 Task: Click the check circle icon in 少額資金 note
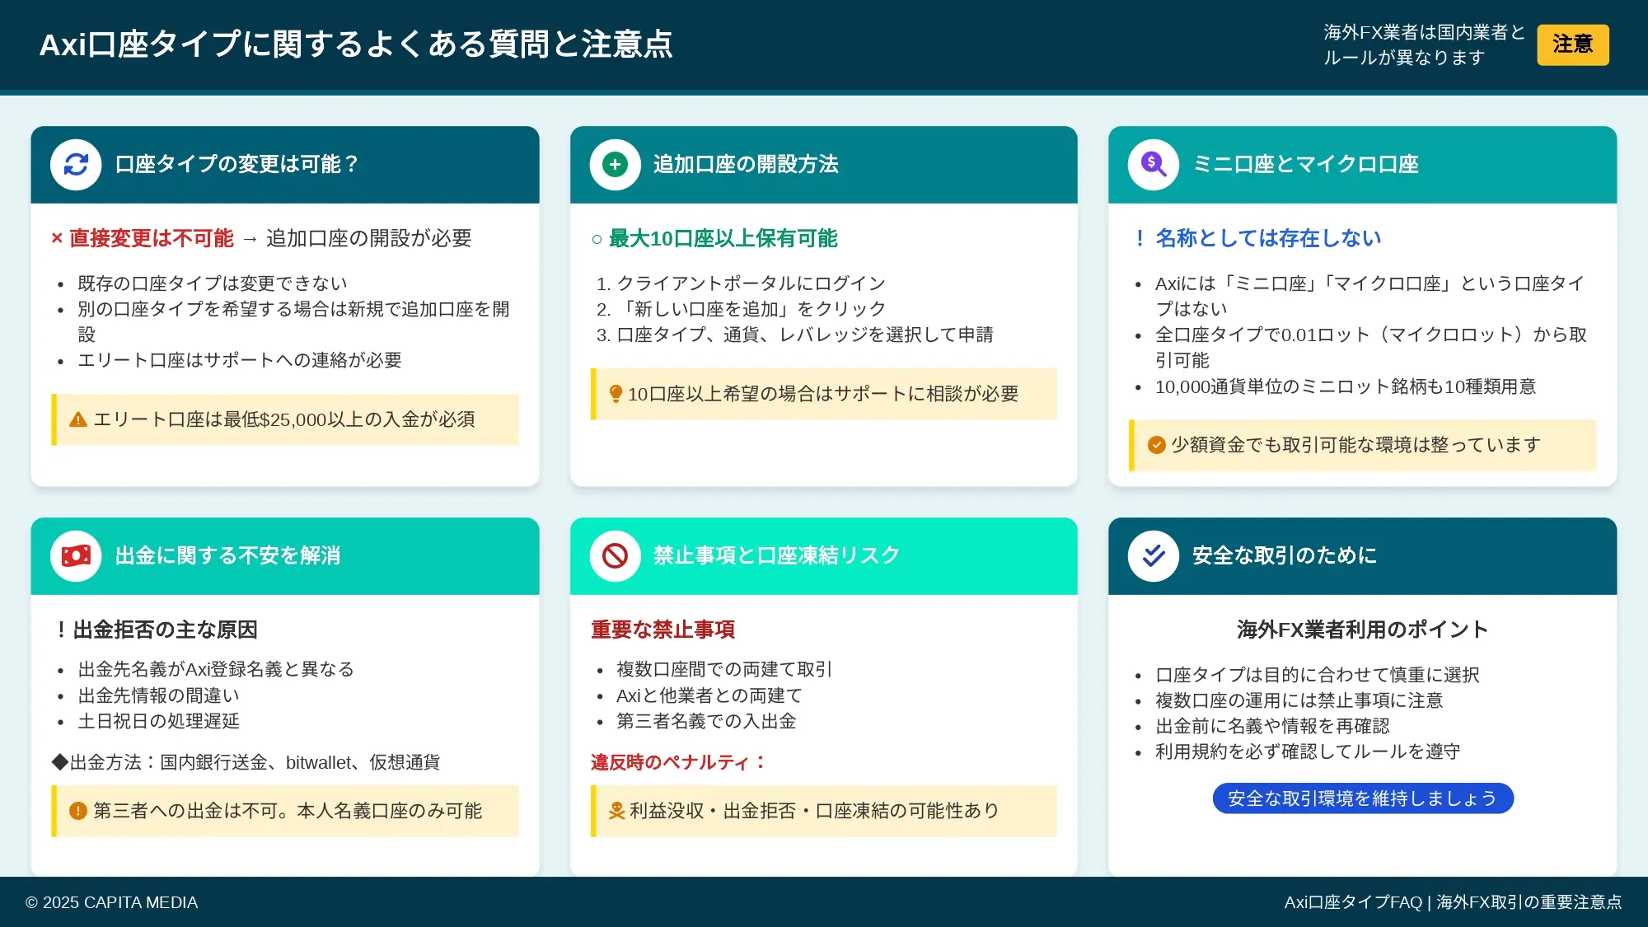coord(1157,445)
